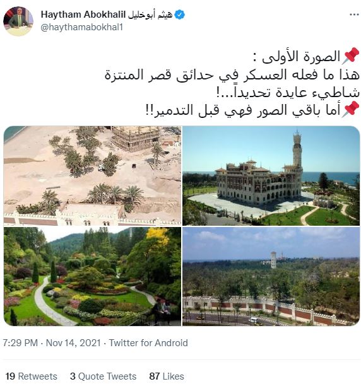Click the Arabic name هيثم أبوخليل

click(150, 15)
